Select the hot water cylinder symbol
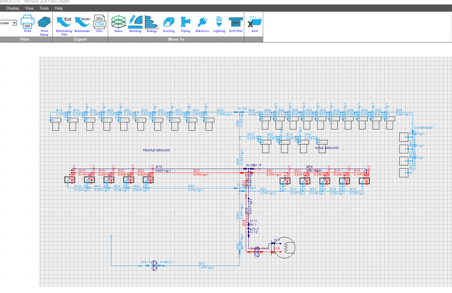The image size is (452, 293). point(284,248)
